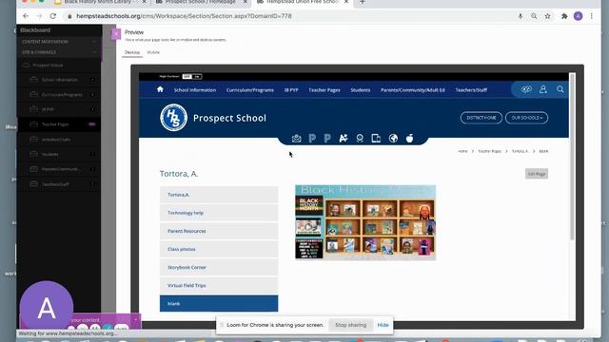Click the first P quick-link icon

coord(312,139)
